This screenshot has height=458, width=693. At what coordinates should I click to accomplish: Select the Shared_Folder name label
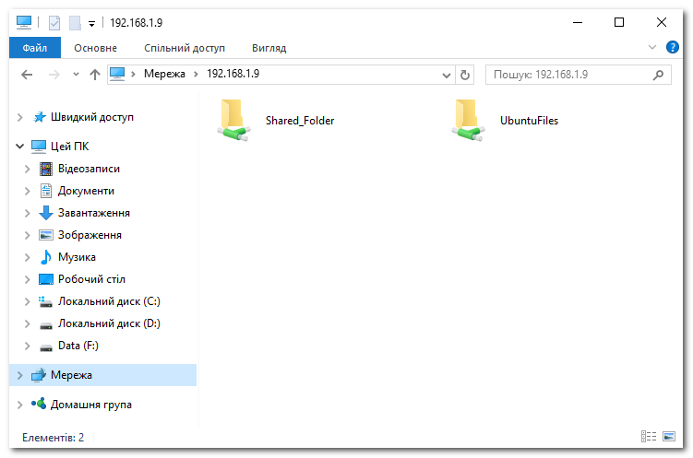[x=300, y=121]
